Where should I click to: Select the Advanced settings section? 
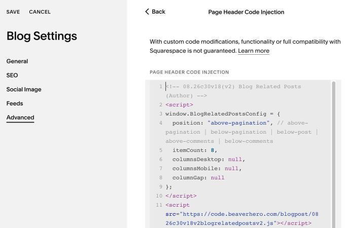[x=20, y=118]
